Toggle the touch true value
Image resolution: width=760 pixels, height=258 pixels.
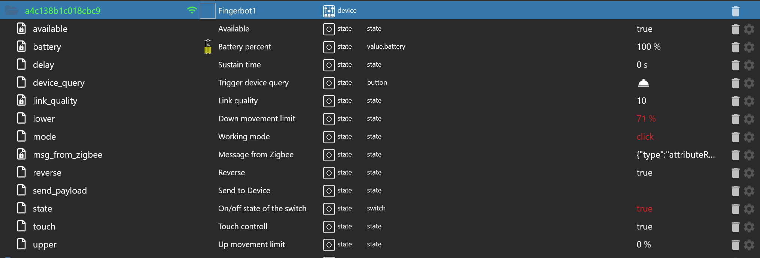[644, 227]
